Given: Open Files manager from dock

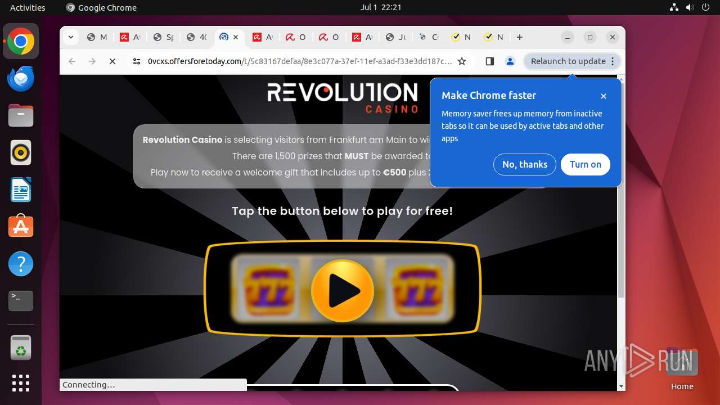Looking at the screenshot, I should coord(21,115).
